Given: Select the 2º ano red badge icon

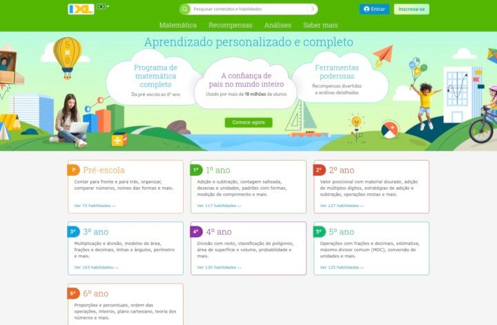Looking at the screenshot, I should [x=319, y=170].
